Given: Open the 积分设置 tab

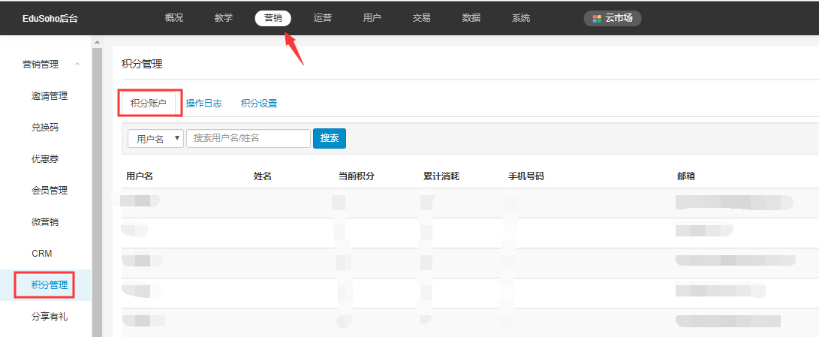Looking at the screenshot, I should [x=259, y=104].
